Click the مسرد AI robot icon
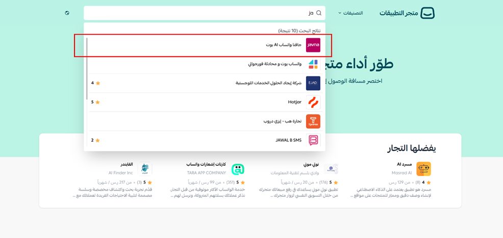Viewport: 503px width, 238px height. 424,169
